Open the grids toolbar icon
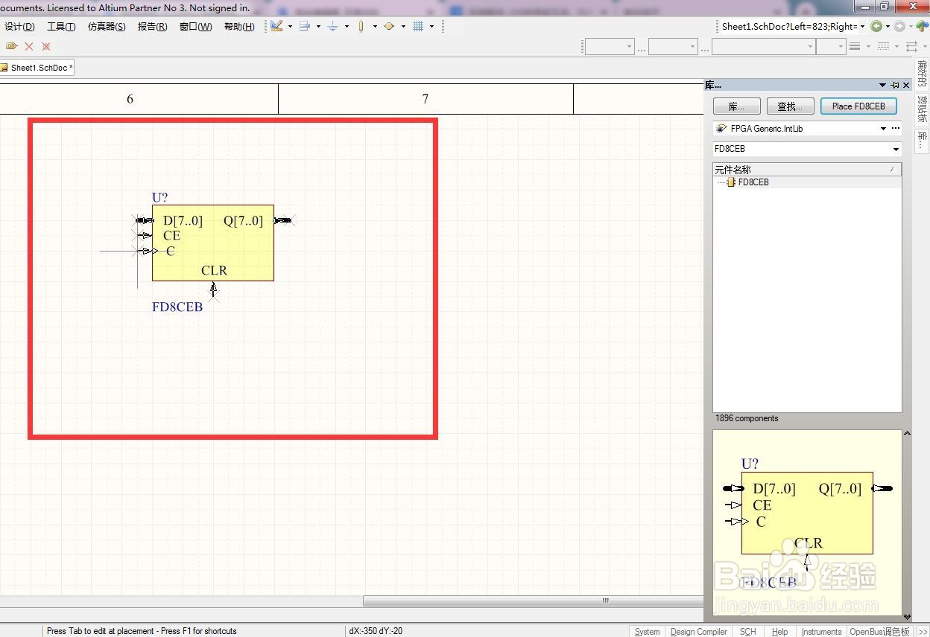Image resolution: width=930 pixels, height=637 pixels. (418, 26)
